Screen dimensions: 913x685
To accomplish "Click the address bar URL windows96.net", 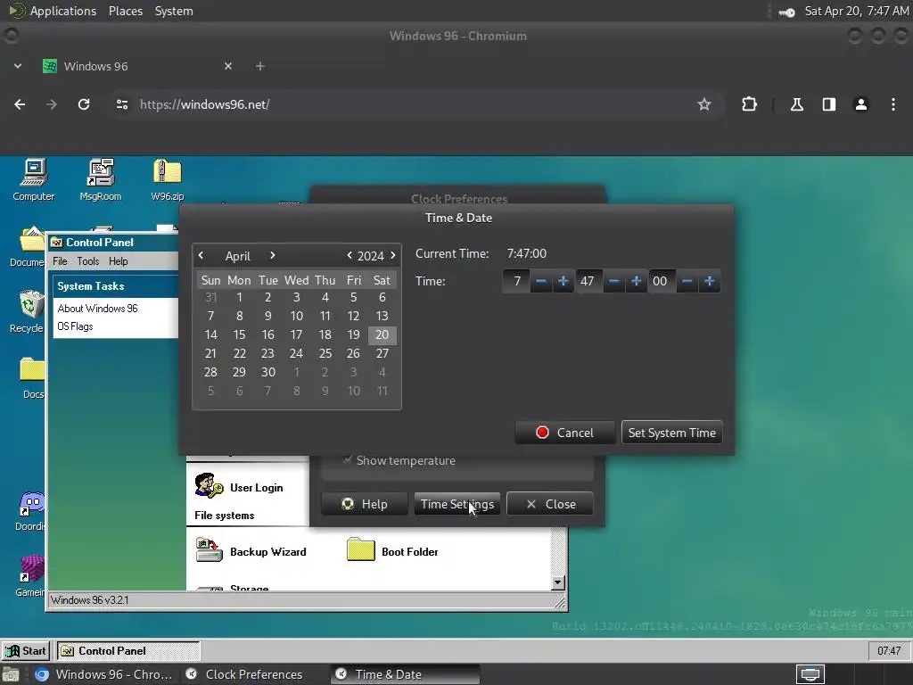I will [x=204, y=104].
